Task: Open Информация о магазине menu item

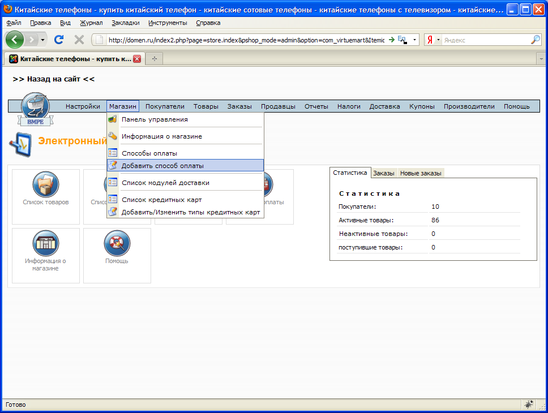Action: (x=162, y=136)
